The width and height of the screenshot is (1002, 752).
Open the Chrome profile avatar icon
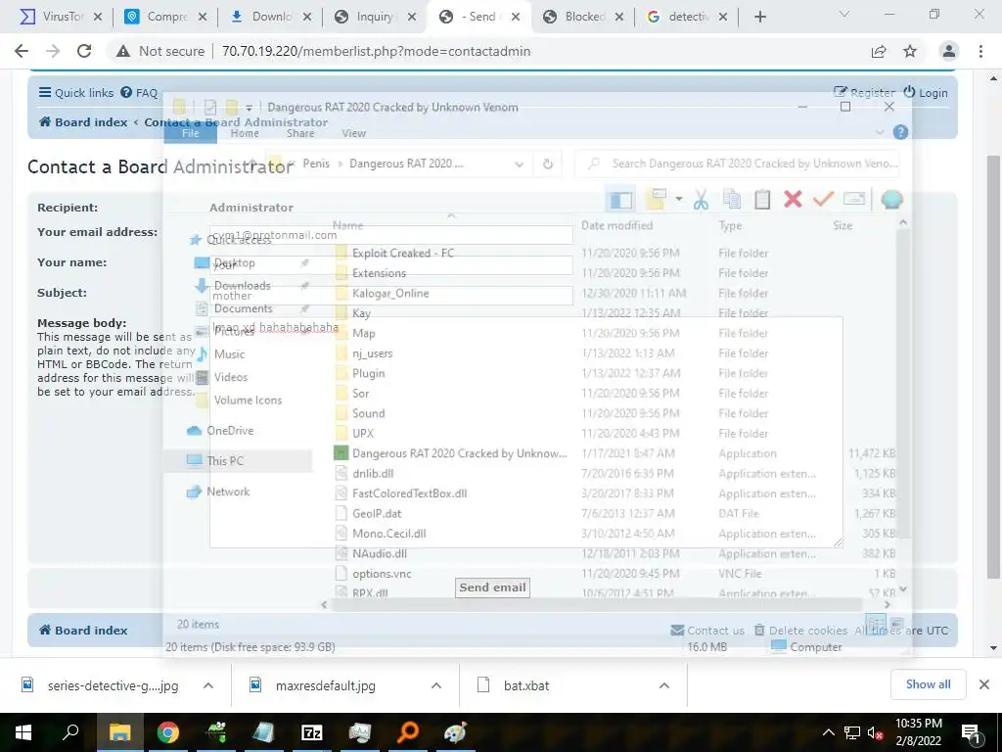(x=949, y=51)
